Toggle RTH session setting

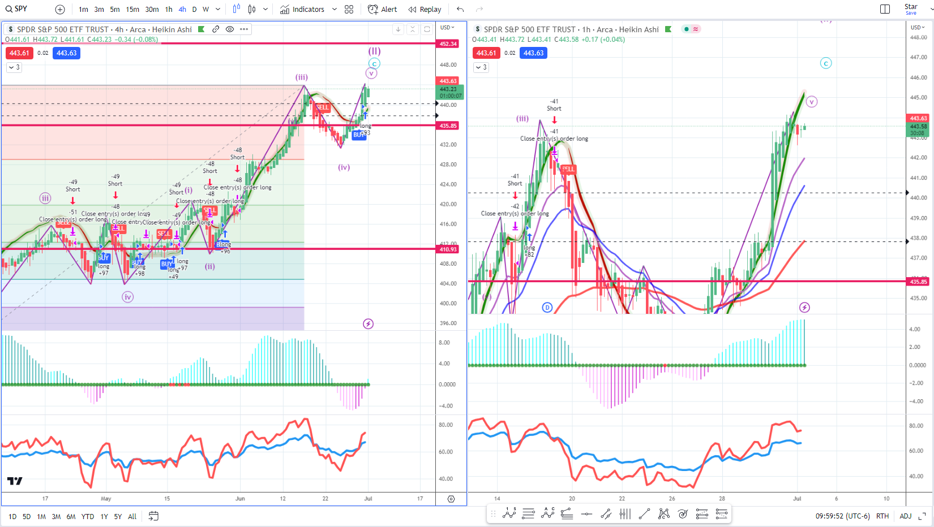point(882,516)
